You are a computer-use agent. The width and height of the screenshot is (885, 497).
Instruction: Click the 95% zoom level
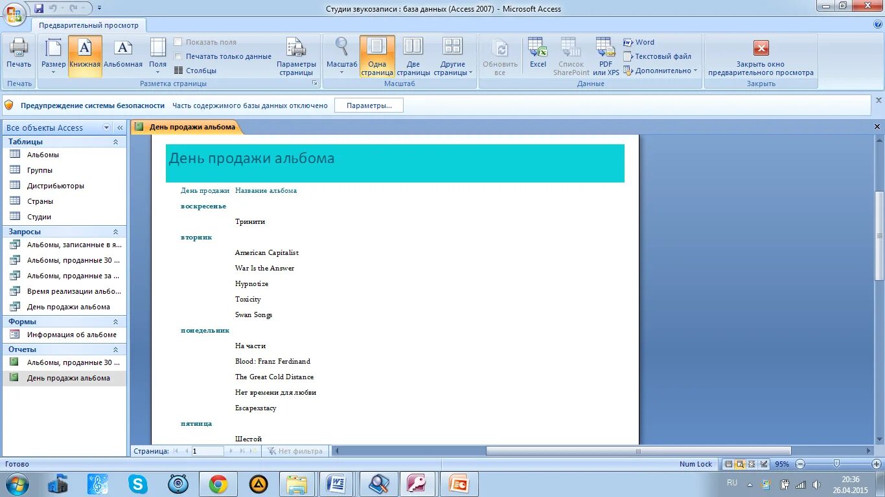[782, 464]
